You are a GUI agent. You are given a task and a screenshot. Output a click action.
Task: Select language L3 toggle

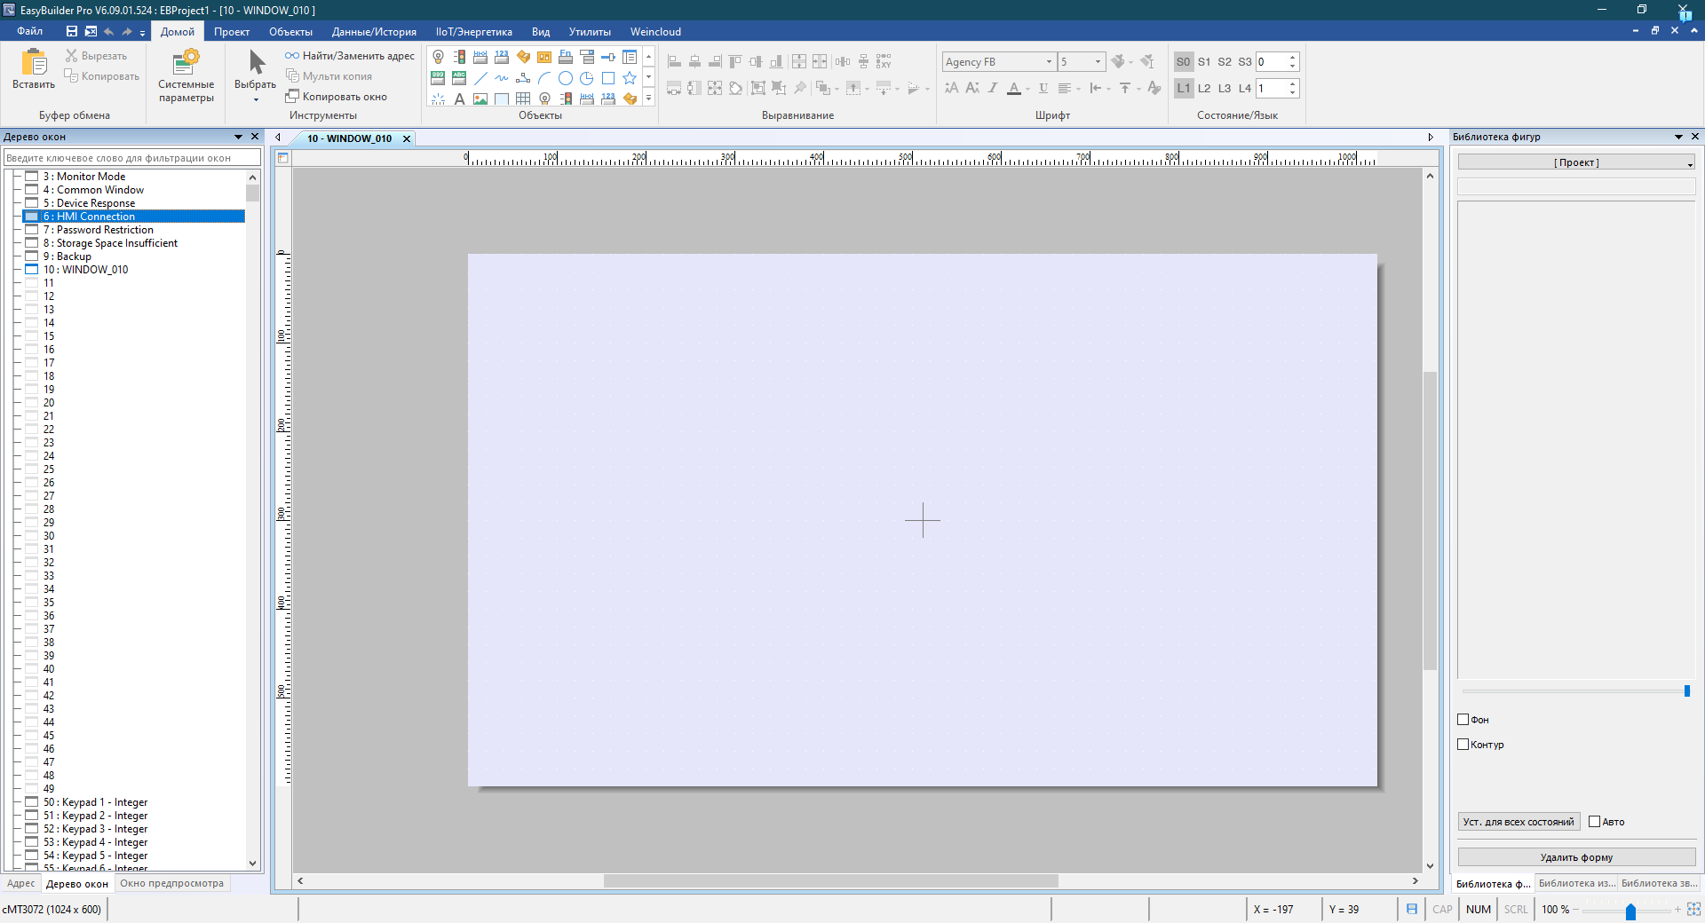1225,89
